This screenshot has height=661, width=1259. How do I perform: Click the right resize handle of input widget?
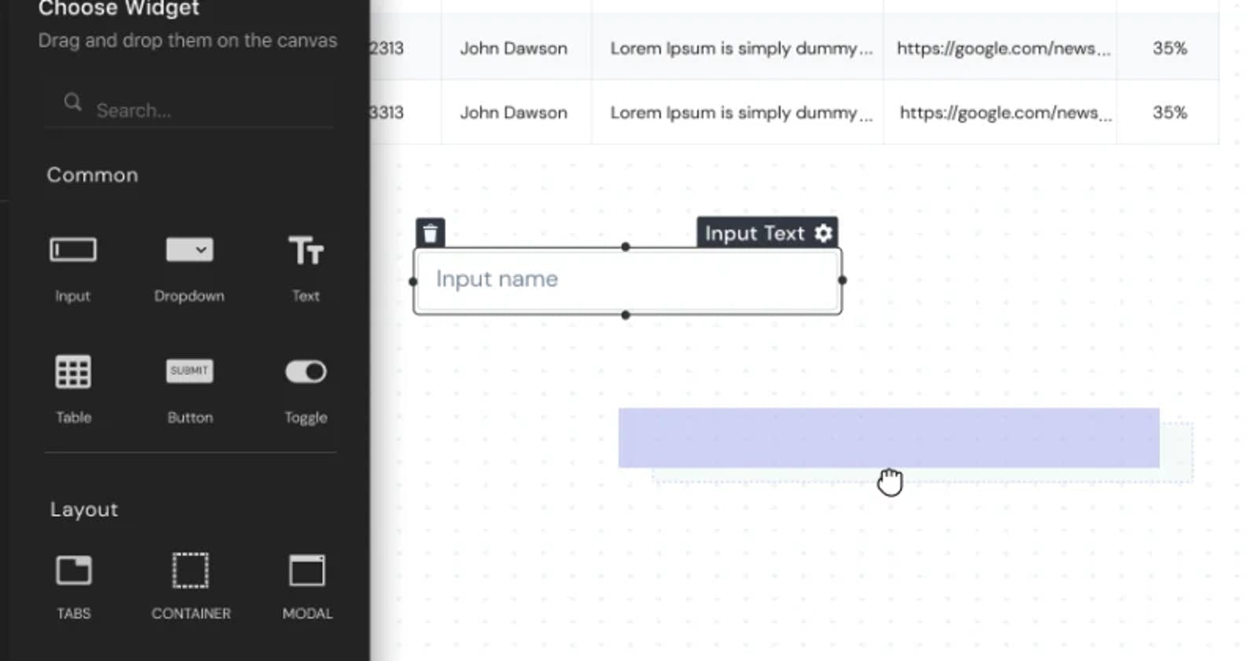click(x=842, y=280)
